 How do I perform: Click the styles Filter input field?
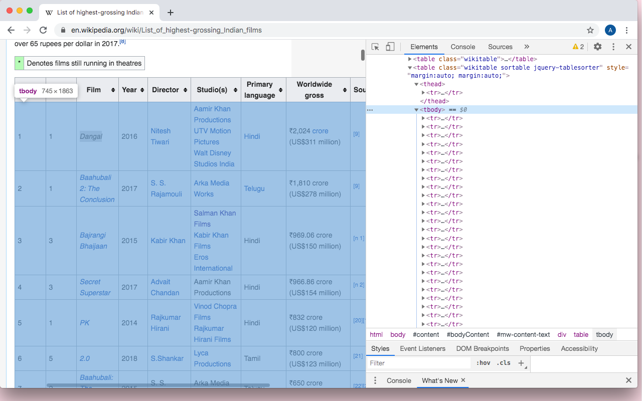click(419, 363)
